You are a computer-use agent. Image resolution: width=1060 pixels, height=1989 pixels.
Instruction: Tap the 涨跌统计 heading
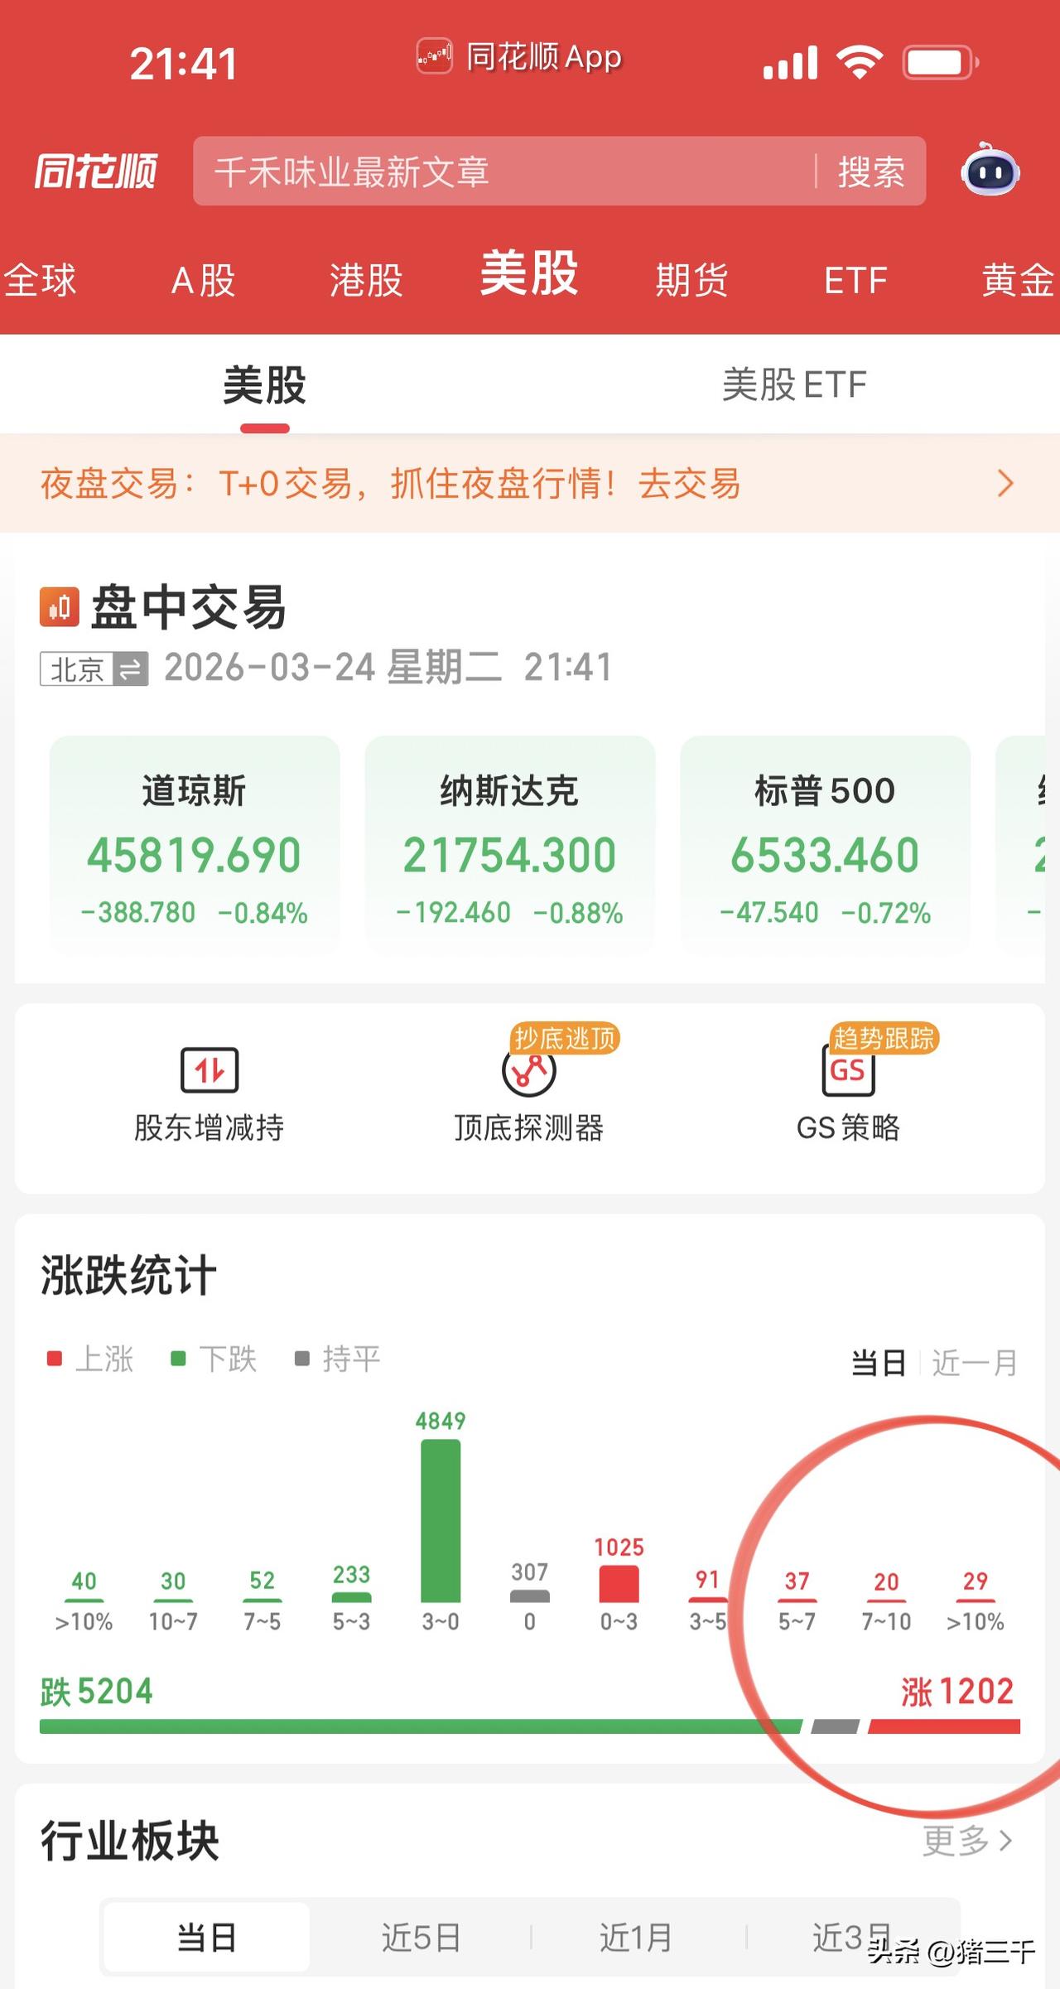[x=128, y=1274]
